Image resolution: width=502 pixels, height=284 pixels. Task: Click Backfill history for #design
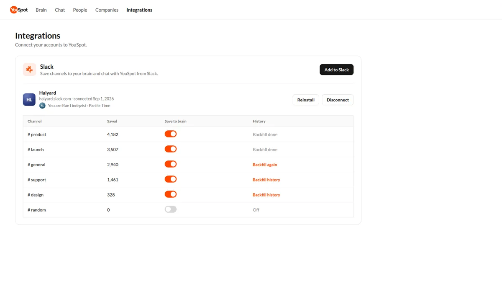(266, 195)
